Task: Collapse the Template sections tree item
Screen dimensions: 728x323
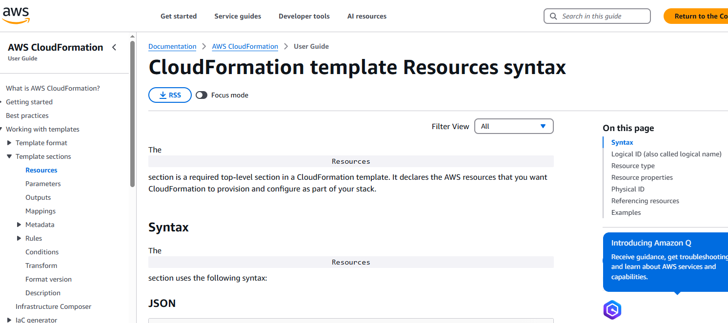Action: (x=9, y=156)
